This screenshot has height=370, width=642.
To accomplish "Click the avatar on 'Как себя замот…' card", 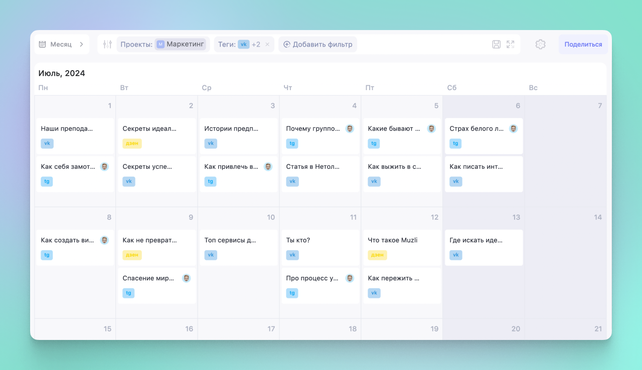I will tap(104, 167).
